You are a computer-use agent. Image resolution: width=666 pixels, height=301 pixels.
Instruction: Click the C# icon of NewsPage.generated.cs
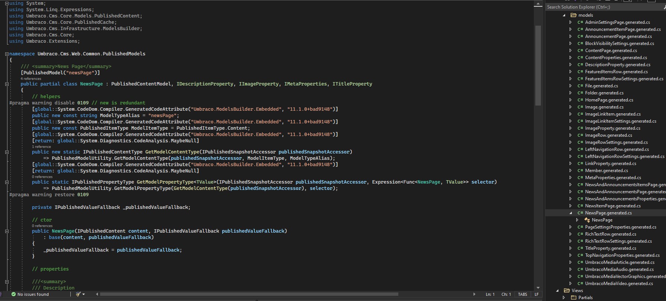click(580, 213)
